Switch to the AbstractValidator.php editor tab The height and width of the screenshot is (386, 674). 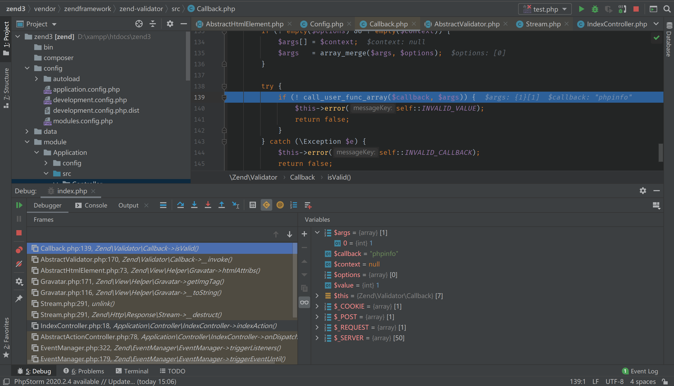point(467,24)
